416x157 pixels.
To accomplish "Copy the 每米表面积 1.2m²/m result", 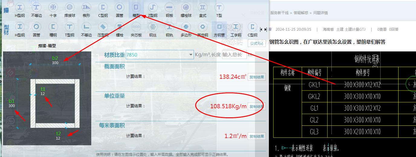I will click(x=257, y=136).
